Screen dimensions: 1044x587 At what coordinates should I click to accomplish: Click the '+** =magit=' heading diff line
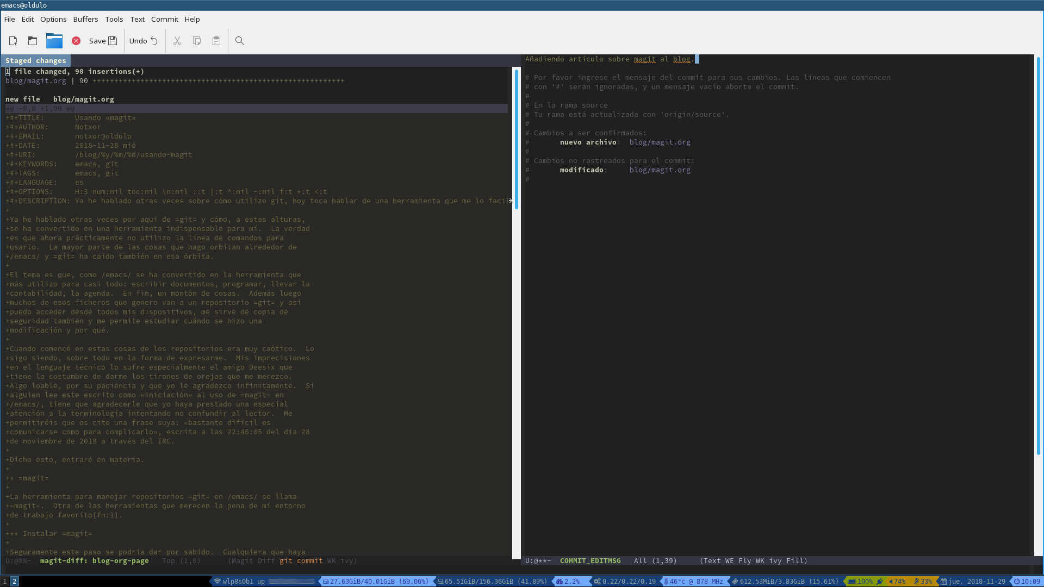(27, 478)
